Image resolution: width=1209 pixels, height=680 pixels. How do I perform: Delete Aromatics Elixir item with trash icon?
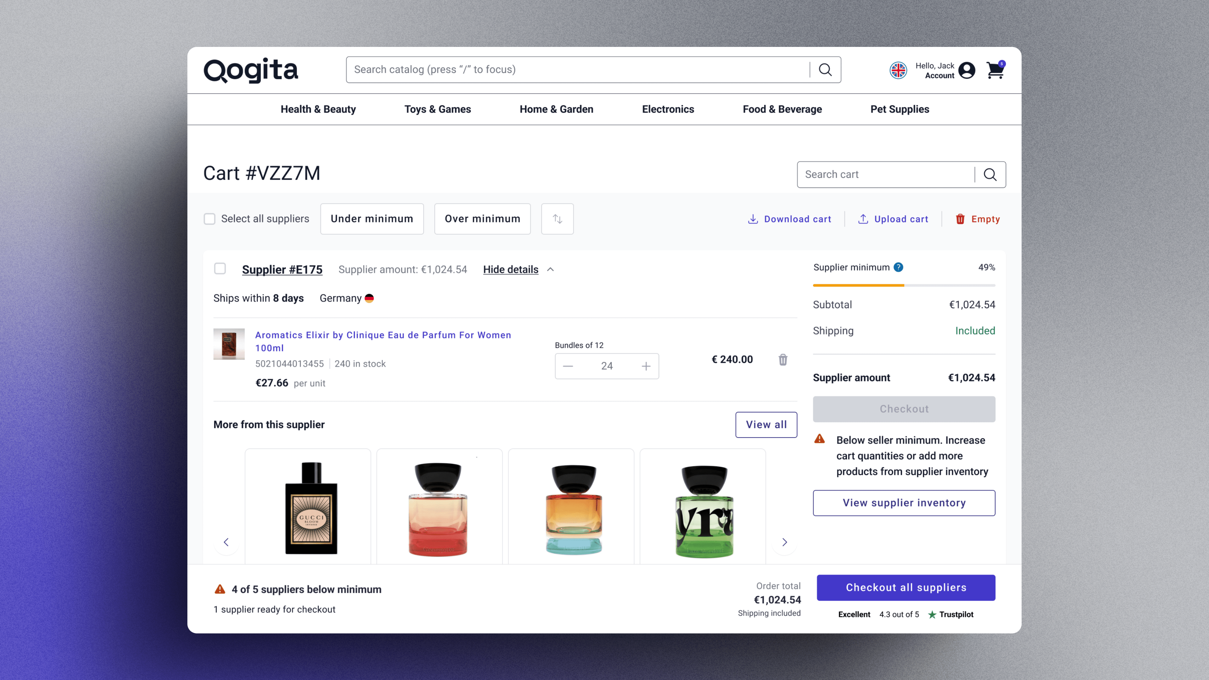(783, 360)
